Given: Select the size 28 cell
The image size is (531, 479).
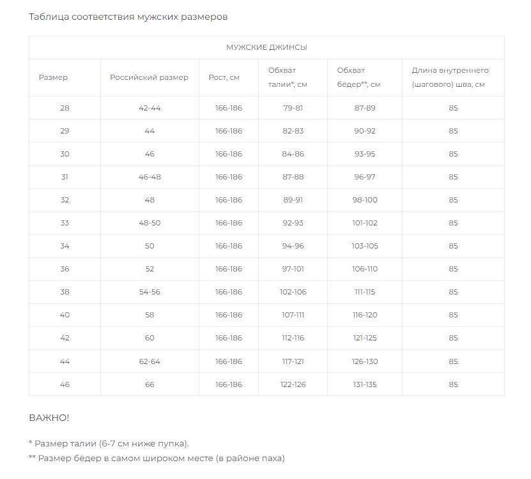Looking at the screenshot, I should pyautogui.click(x=65, y=108).
